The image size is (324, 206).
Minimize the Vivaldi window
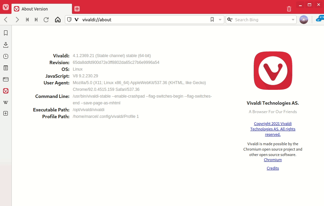(300, 5)
